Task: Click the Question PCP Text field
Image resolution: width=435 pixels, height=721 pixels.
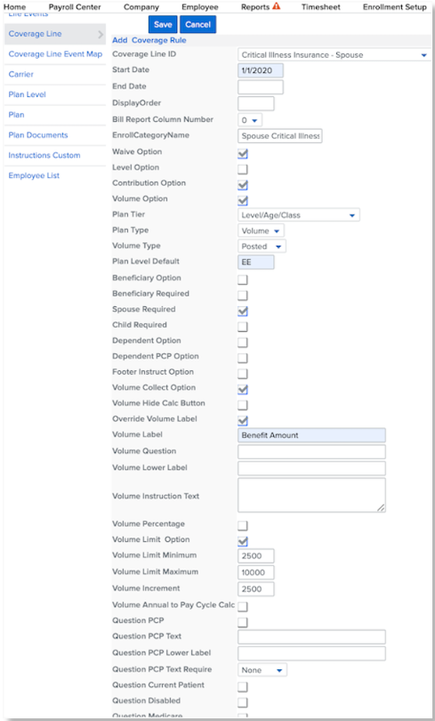Action: (311, 636)
